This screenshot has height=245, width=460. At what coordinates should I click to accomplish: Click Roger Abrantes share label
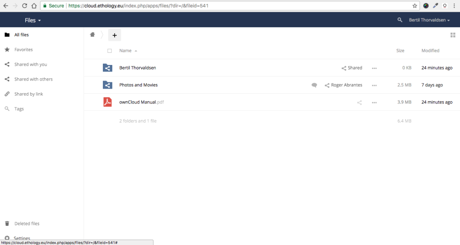click(x=343, y=85)
